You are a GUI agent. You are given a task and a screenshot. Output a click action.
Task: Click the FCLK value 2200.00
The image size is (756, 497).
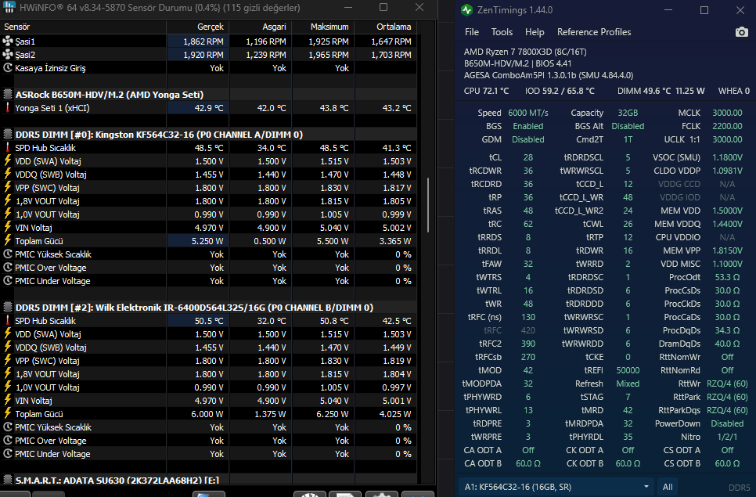tap(727, 126)
